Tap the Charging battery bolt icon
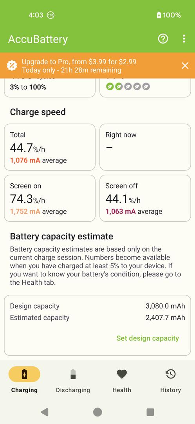195x424 pixels. [24, 374]
